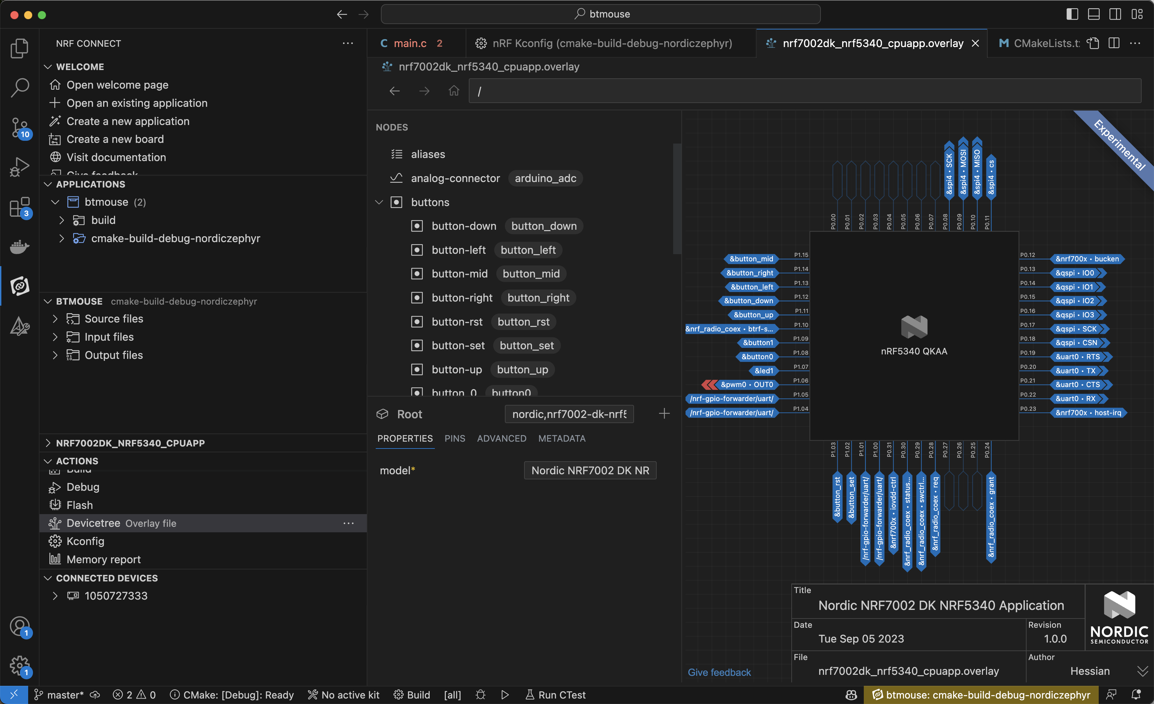Open the ADVANCED tab
This screenshot has width=1154, height=704.
(501, 439)
